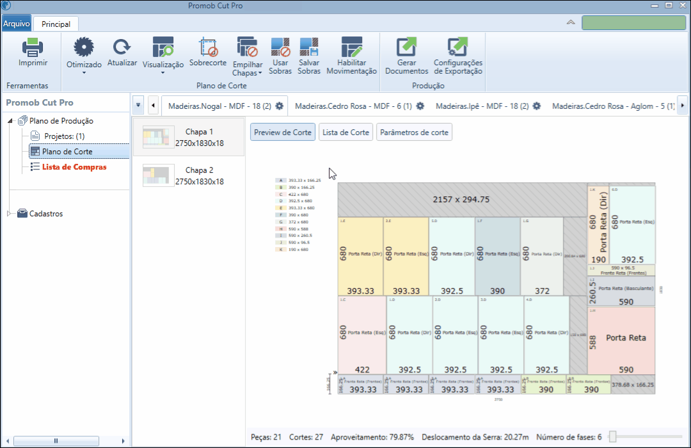Collapse the Plano de Produção tree node
This screenshot has height=448, width=691.
10,121
